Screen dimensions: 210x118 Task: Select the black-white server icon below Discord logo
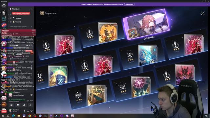pyautogui.click(x=4, y=12)
